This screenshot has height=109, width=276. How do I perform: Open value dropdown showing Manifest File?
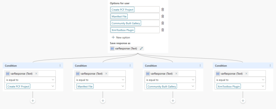pos(123,86)
